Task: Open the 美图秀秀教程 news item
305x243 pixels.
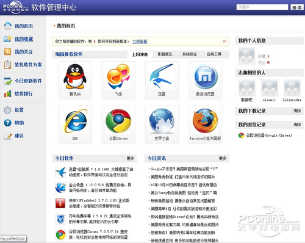Action: pos(182,177)
